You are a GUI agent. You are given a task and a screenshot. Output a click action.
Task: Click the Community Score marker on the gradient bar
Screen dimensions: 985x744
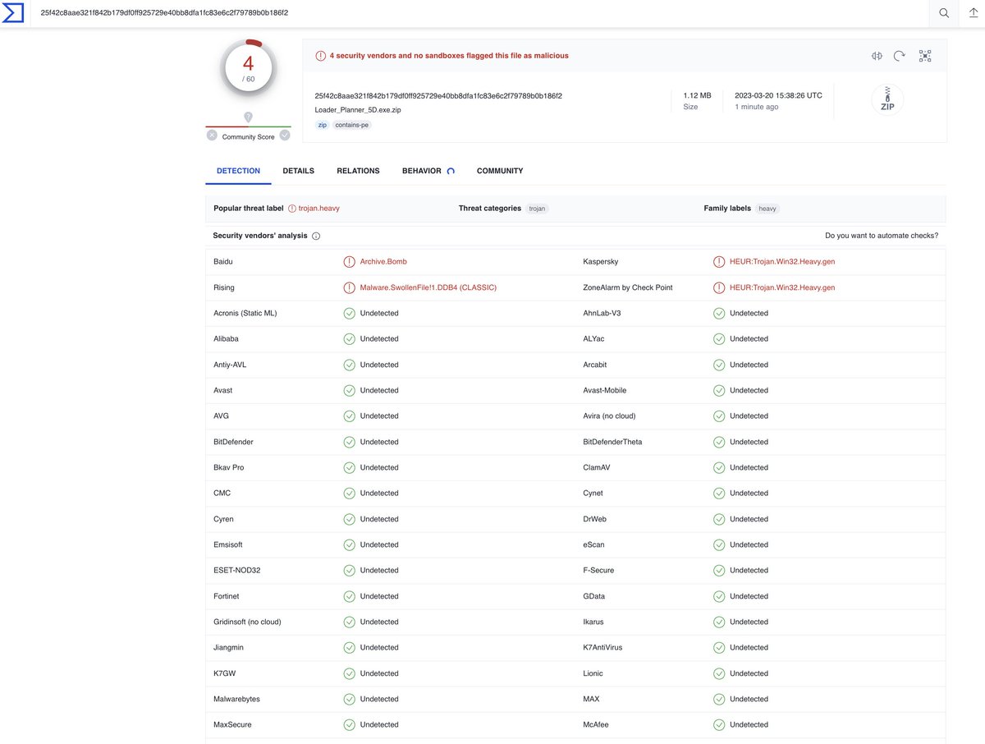(x=248, y=117)
